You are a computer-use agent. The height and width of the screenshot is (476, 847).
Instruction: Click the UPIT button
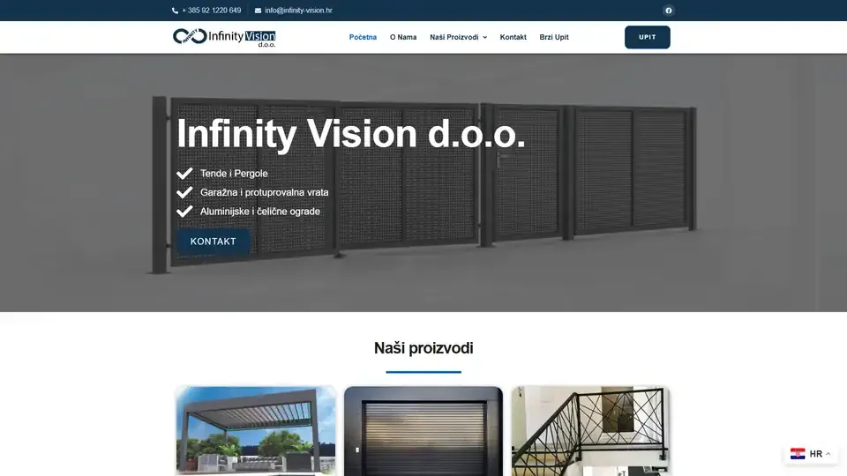647,37
